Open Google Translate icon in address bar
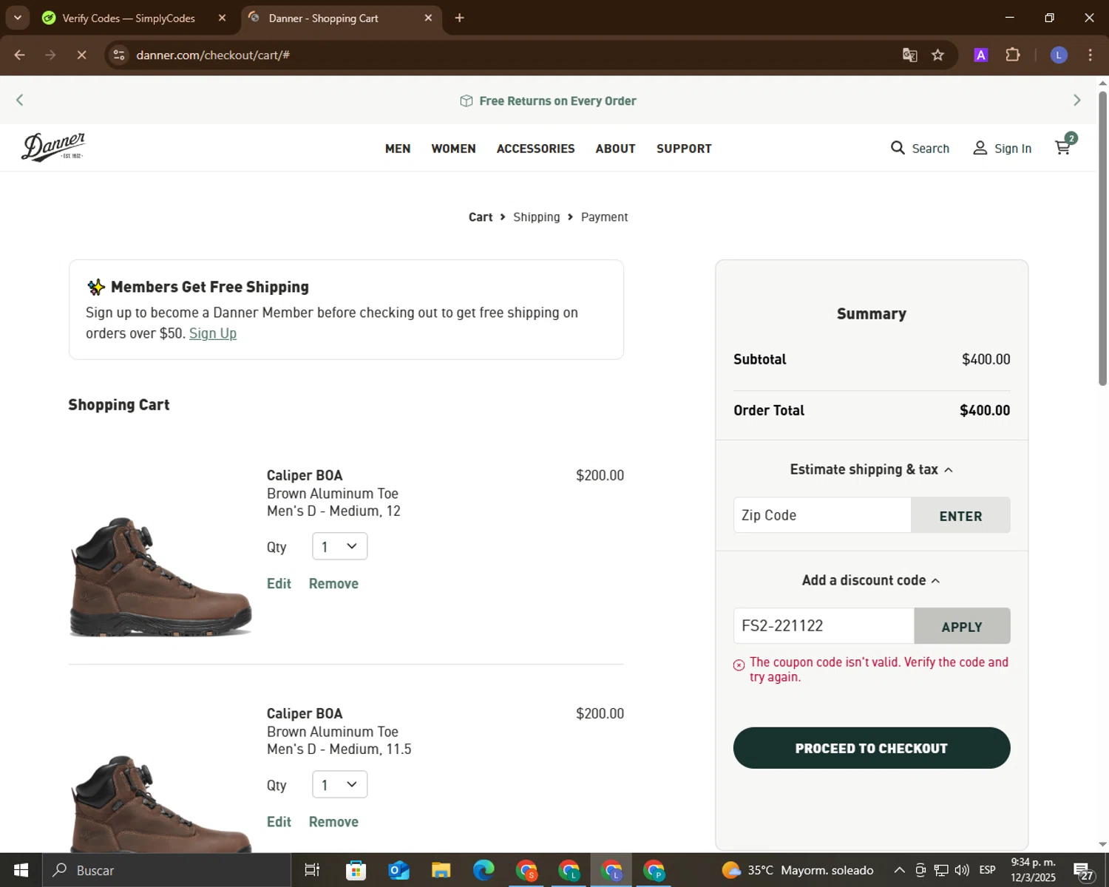This screenshot has height=887, width=1109. click(x=909, y=55)
